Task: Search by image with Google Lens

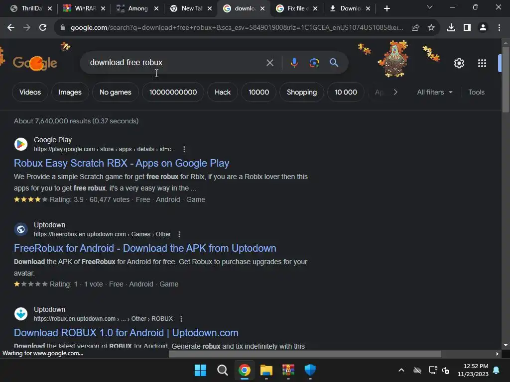Action: (x=314, y=62)
